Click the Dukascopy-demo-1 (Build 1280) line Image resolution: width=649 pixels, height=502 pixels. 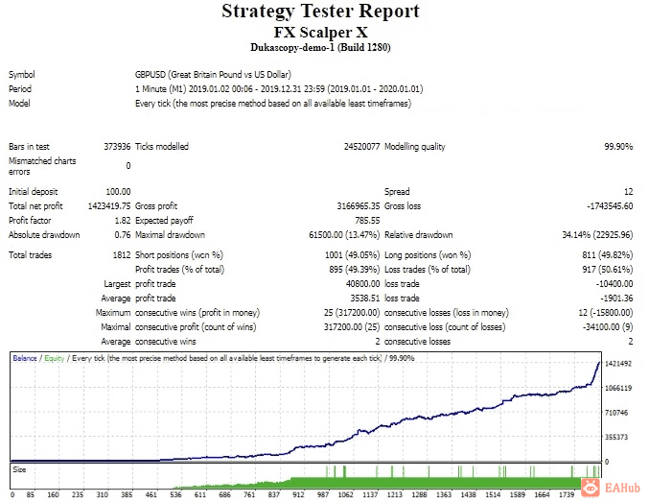pyautogui.click(x=320, y=48)
